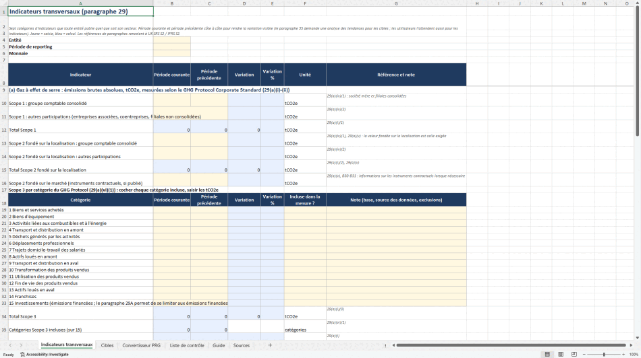Select column G header
641x358 pixels.
coord(396,3)
